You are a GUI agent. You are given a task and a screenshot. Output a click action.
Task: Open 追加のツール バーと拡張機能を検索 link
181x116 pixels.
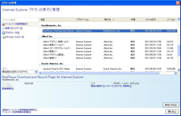[x=20, y=110]
